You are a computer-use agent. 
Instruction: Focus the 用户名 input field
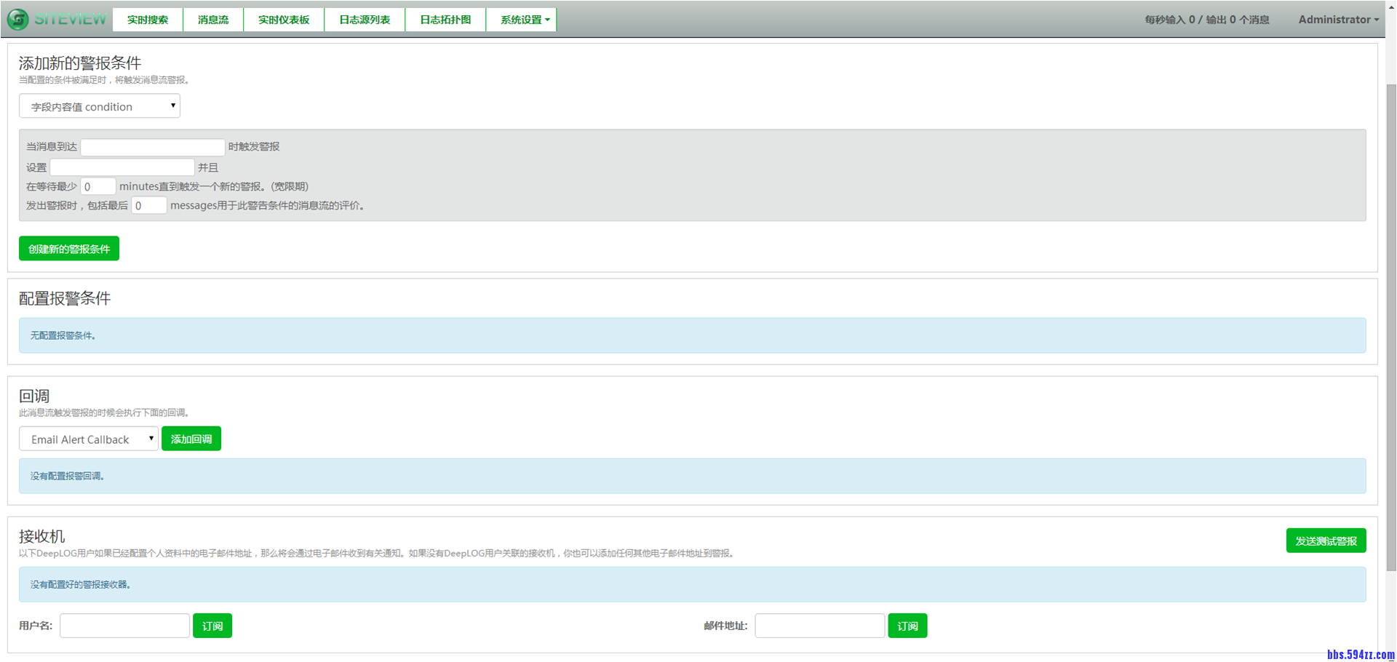coord(124,626)
